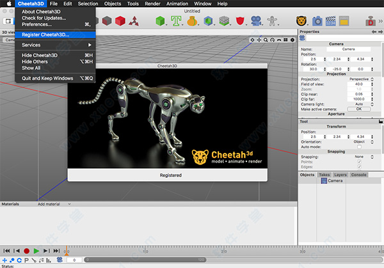Image resolution: width=384 pixels, height=268 pixels.
Task: Choose Quit and Keep Windows
Action: (x=55, y=78)
